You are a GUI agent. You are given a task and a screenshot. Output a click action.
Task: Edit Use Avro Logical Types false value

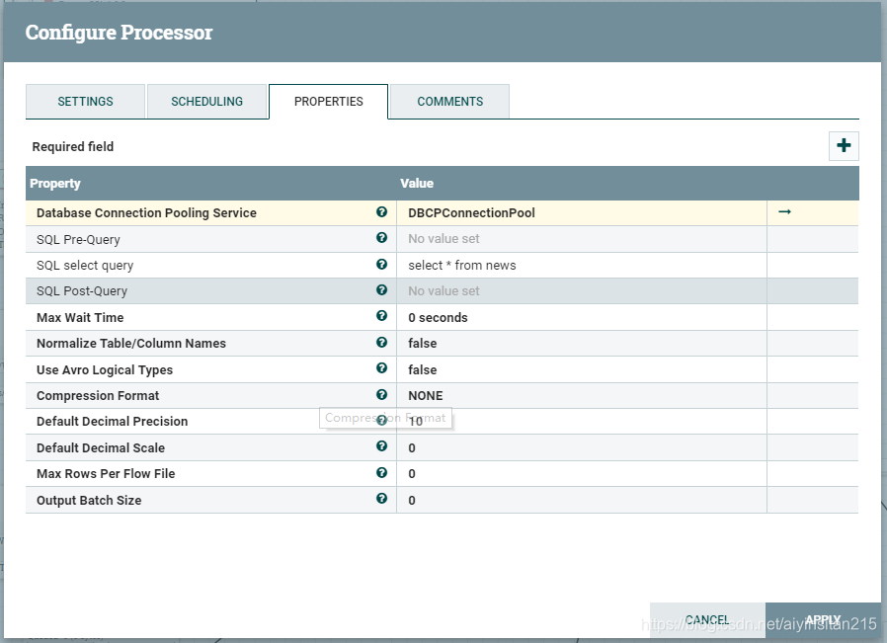pyautogui.click(x=582, y=369)
